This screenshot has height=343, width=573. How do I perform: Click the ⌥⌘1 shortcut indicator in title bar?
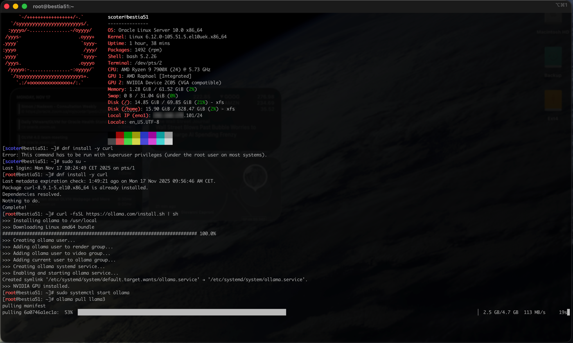click(x=561, y=5)
